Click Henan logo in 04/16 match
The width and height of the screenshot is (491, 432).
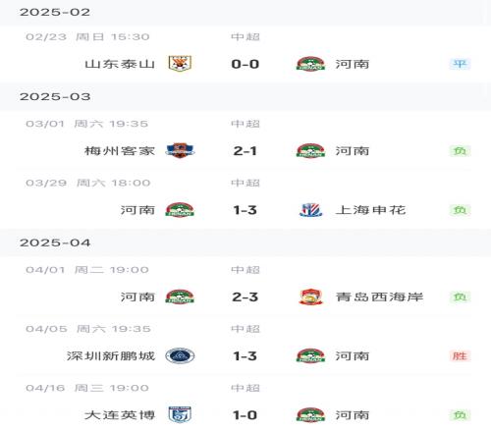[x=310, y=415]
